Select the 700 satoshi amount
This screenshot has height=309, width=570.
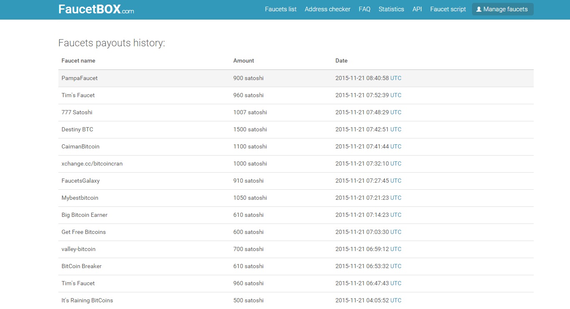point(249,249)
